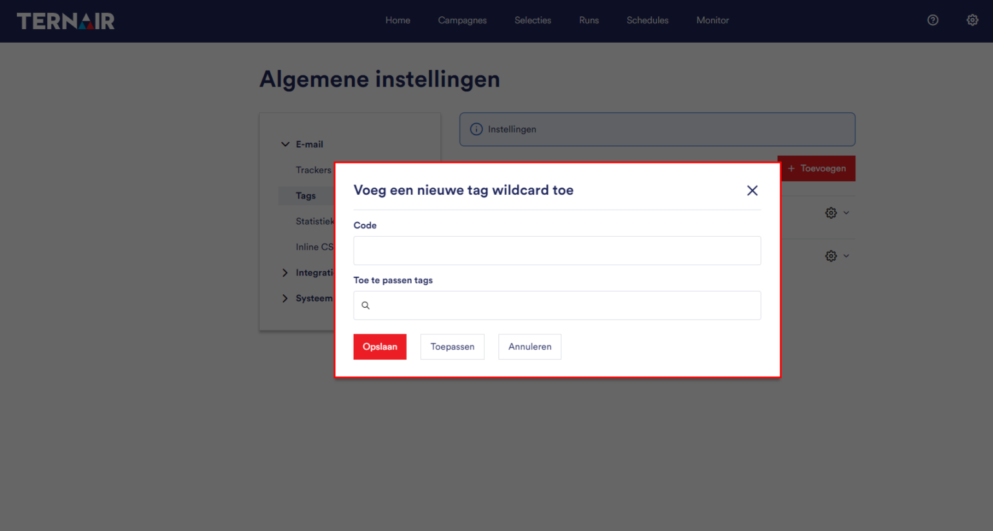Open the Schedules menu
This screenshot has width=993, height=531.
648,20
